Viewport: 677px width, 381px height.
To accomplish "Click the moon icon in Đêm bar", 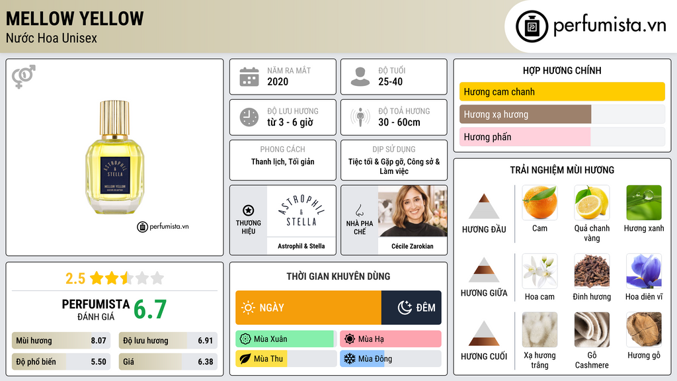I will click(405, 308).
